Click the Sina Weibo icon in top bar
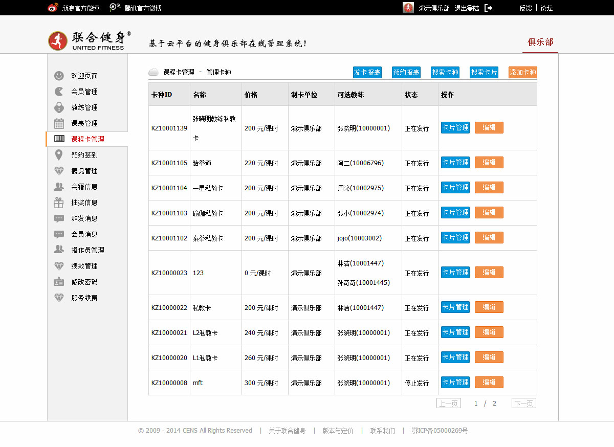The width and height of the screenshot is (614, 447). pos(53,8)
